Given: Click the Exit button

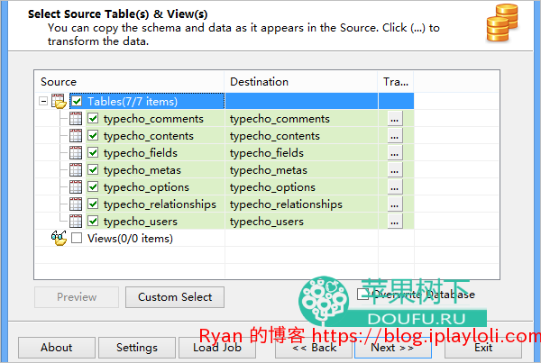Looking at the screenshot, I should pos(483,348).
